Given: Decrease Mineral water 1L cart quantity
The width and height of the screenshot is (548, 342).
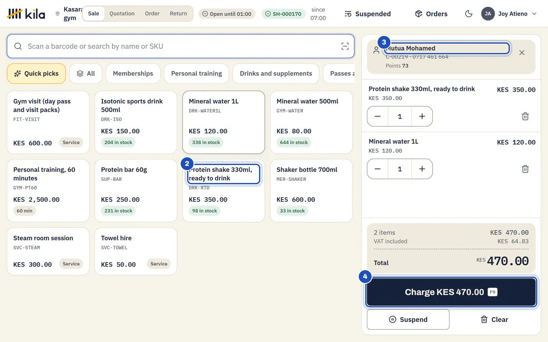Looking at the screenshot, I should tap(378, 169).
